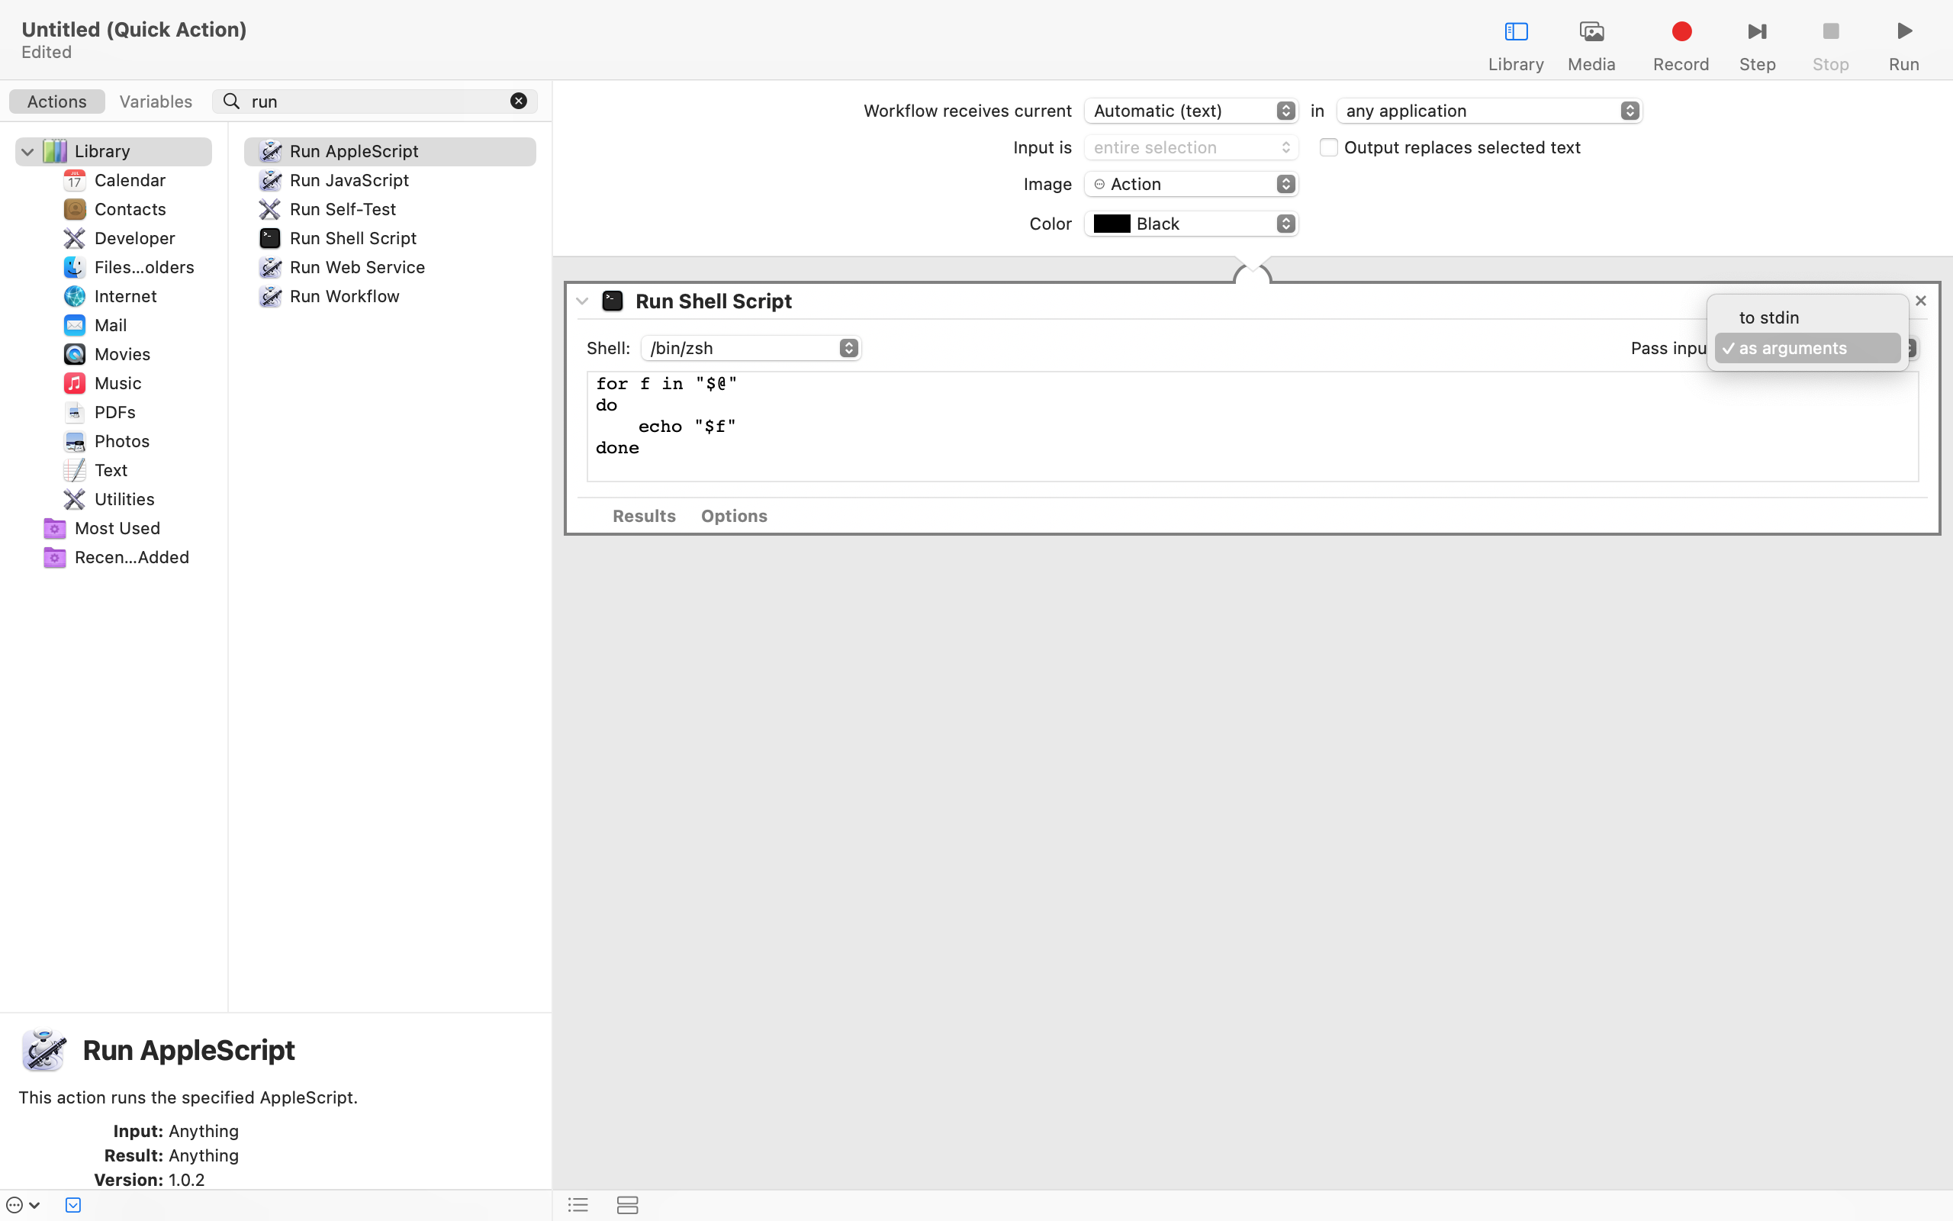
Task: Clear the search field with the x button
Action: click(x=518, y=101)
